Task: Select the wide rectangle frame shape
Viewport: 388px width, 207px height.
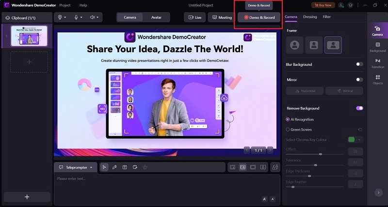Action: click(333, 45)
